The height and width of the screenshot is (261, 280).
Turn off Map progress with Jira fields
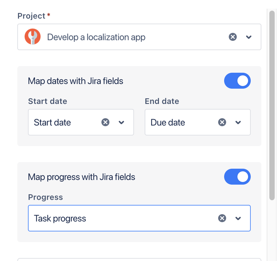point(237,177)
